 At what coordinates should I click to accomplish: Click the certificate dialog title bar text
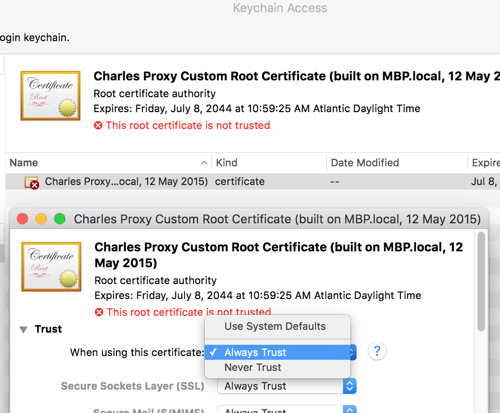point(278,219)
